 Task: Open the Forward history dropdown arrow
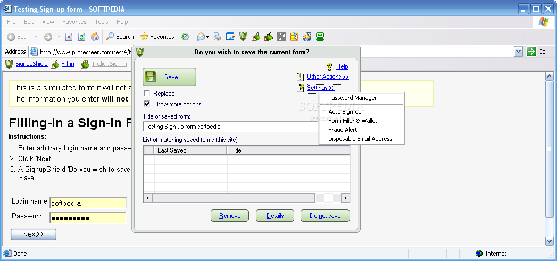(x=59, y=37)
